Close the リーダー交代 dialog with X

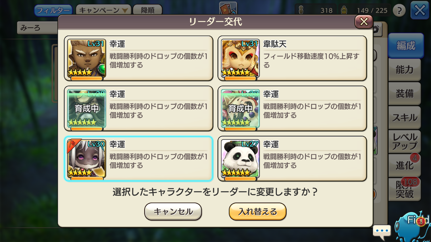(x=364, y=22)
